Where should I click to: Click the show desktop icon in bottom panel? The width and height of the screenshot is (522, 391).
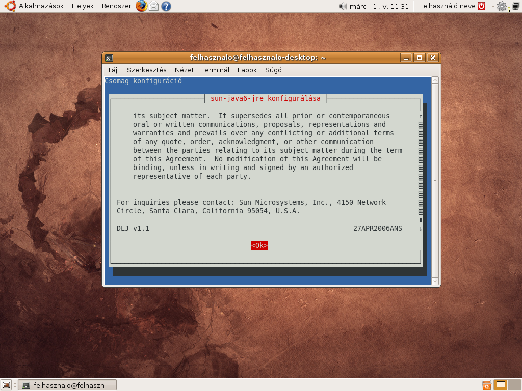(6, 385)
